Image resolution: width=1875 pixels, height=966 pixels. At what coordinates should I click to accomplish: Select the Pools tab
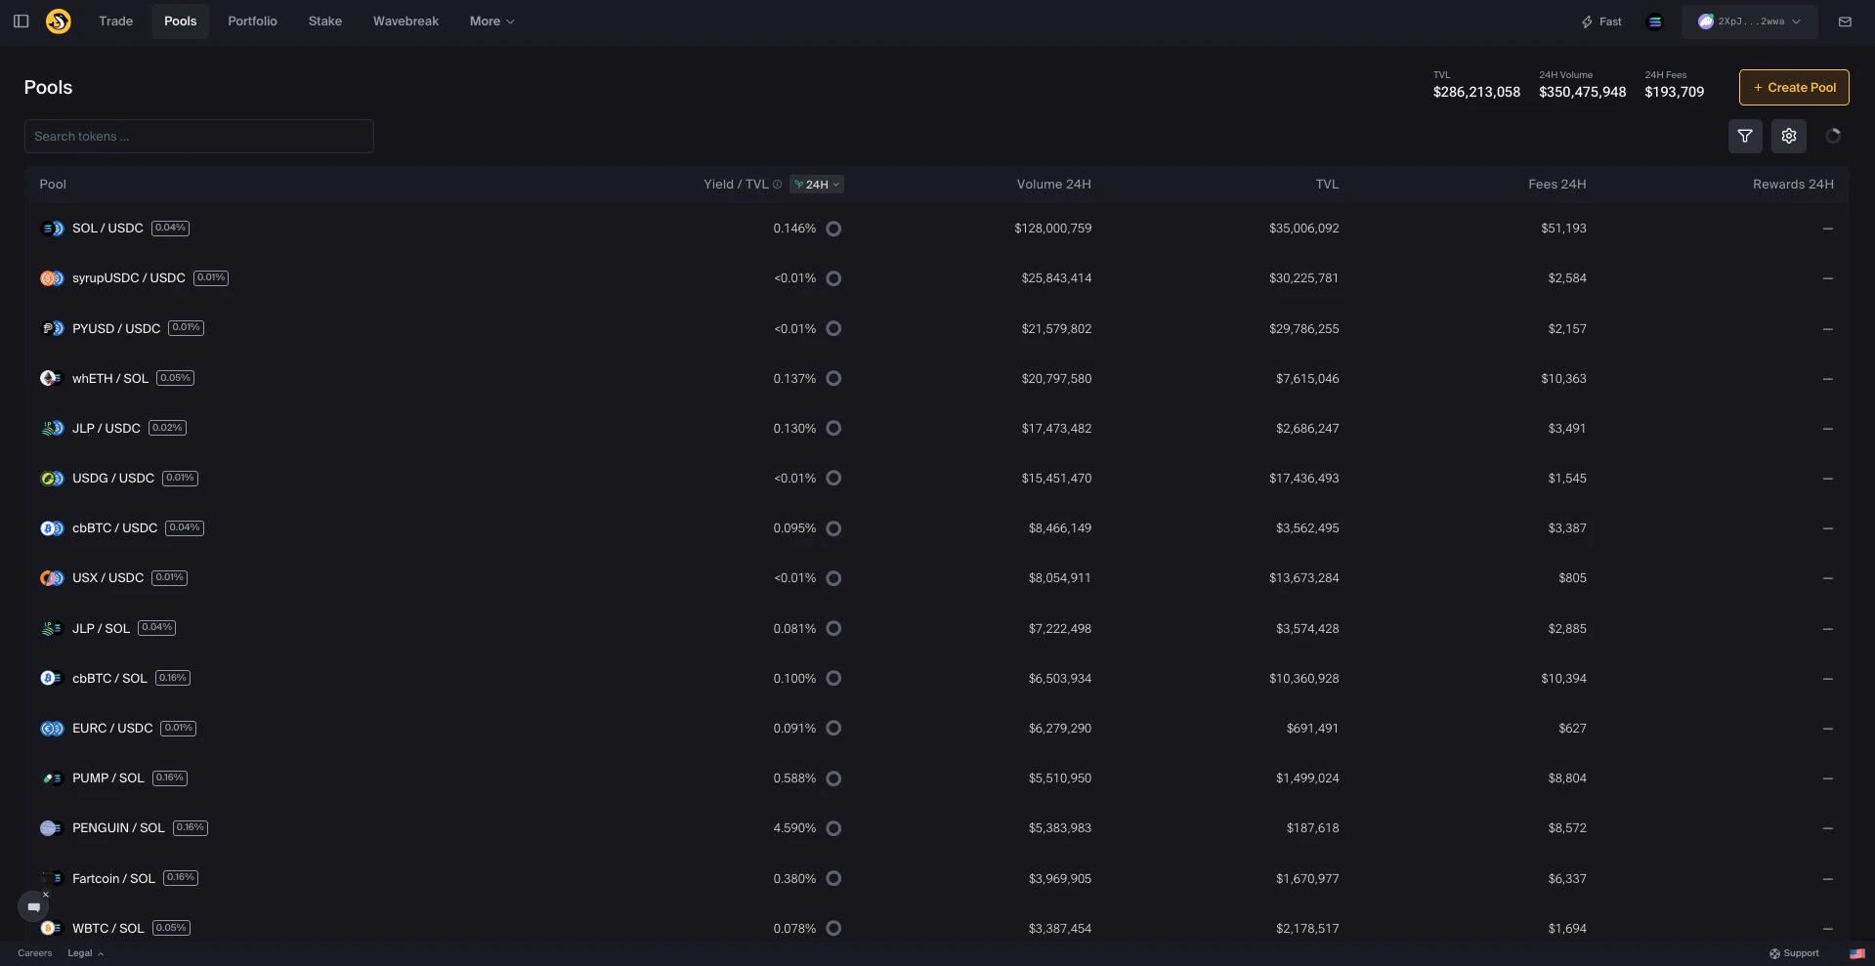[180, 21]
